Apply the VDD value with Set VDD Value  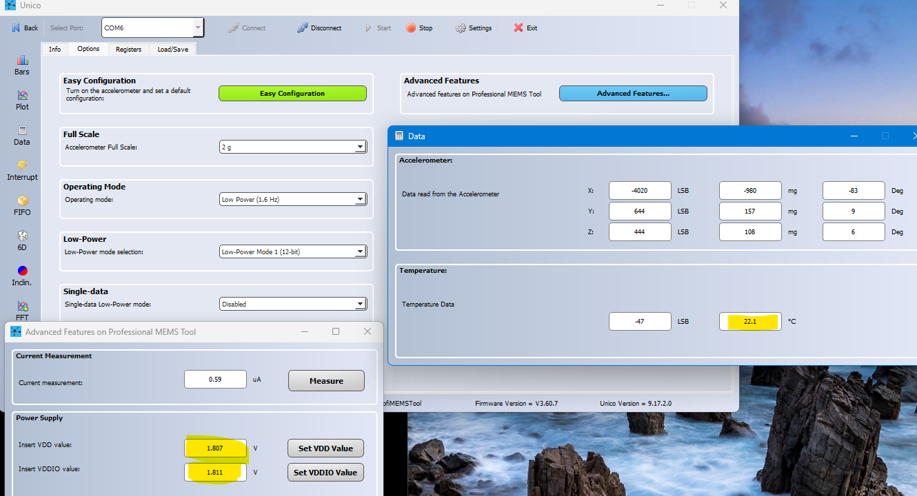point(325,448)
